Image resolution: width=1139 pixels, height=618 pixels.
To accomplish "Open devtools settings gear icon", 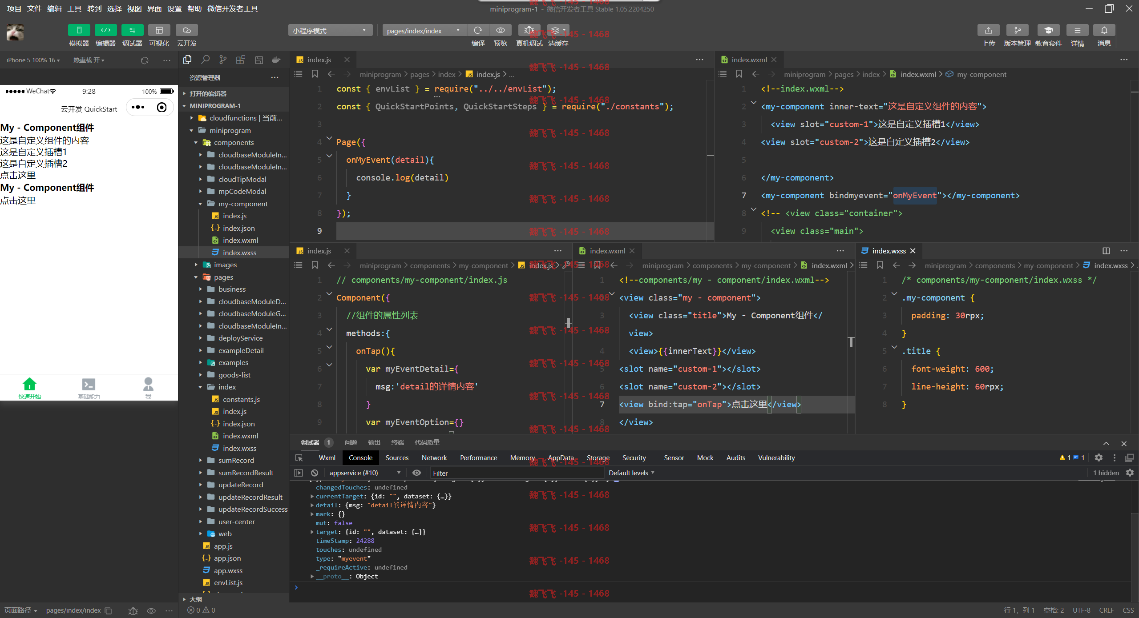I will pyautogui.click(x=1099, y=457).
